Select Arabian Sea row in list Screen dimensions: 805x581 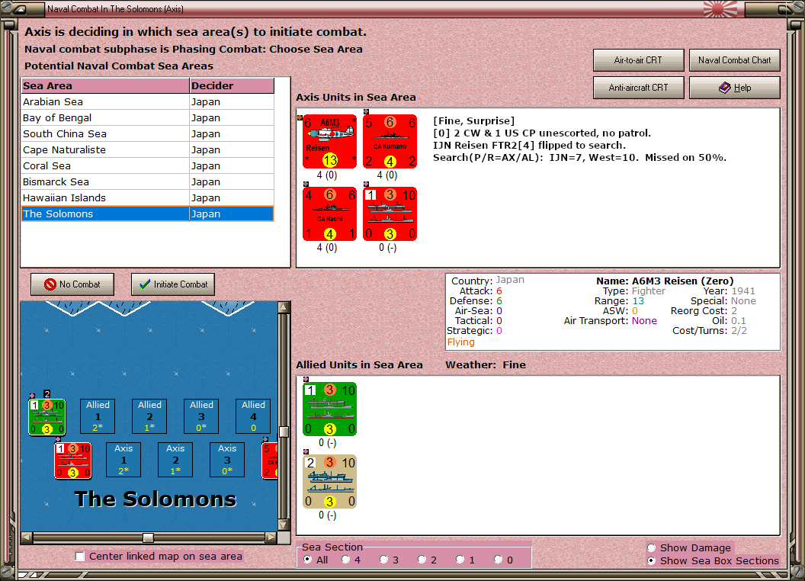pos(148,101)
